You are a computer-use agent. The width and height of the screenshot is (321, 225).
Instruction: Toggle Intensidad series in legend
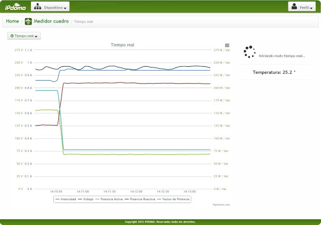[x=66, y=199]
